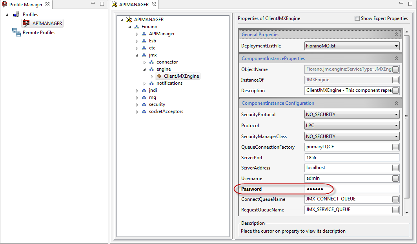Toggle the ServerAddress field checkbox
The width and height of the screenshot is (417, 244).
pos(395,168)
